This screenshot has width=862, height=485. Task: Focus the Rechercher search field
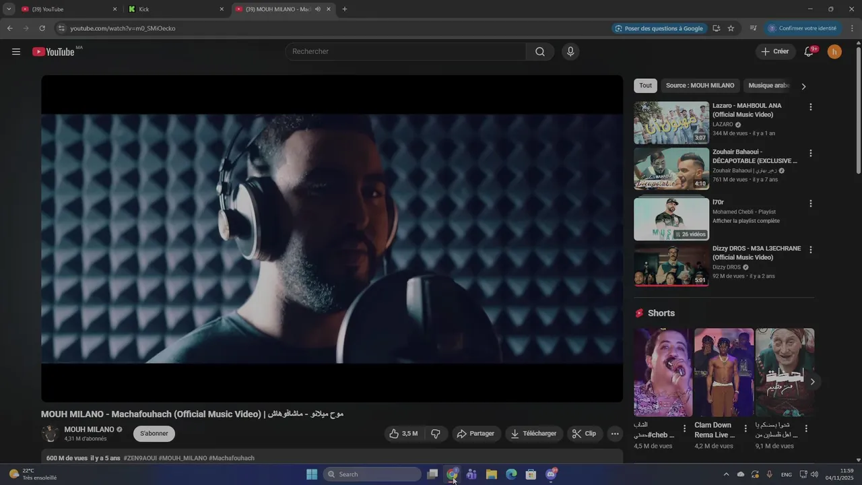point(405,52)
